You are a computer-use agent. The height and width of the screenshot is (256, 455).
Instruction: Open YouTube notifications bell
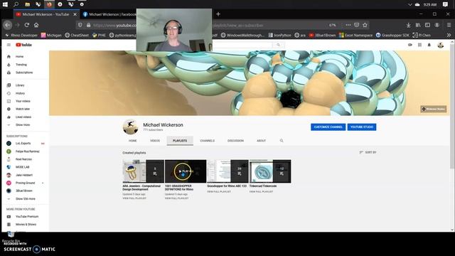click(429, 45)
